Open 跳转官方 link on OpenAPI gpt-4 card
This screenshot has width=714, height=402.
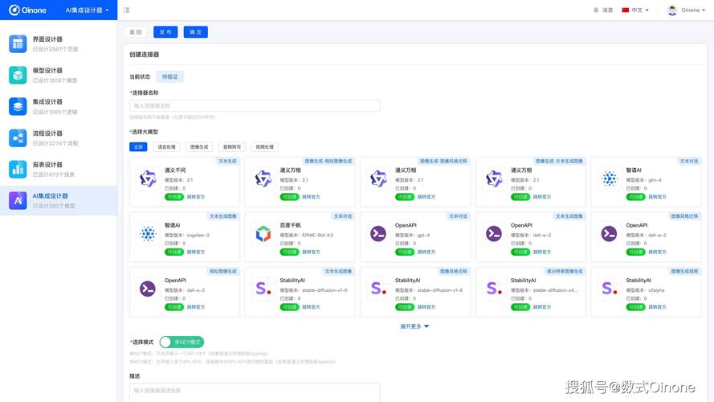pyautogui.click(x=426, y=252)
